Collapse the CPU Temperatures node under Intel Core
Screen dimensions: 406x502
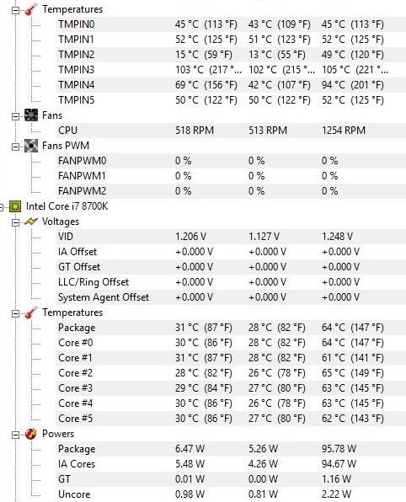pos(15,314)
